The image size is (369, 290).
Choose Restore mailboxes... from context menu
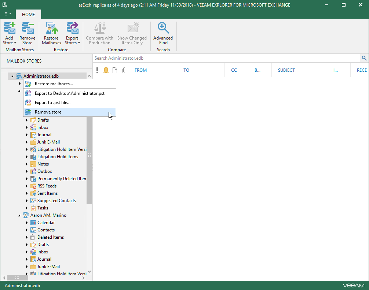pyautogui.click(x=70, y=84)
